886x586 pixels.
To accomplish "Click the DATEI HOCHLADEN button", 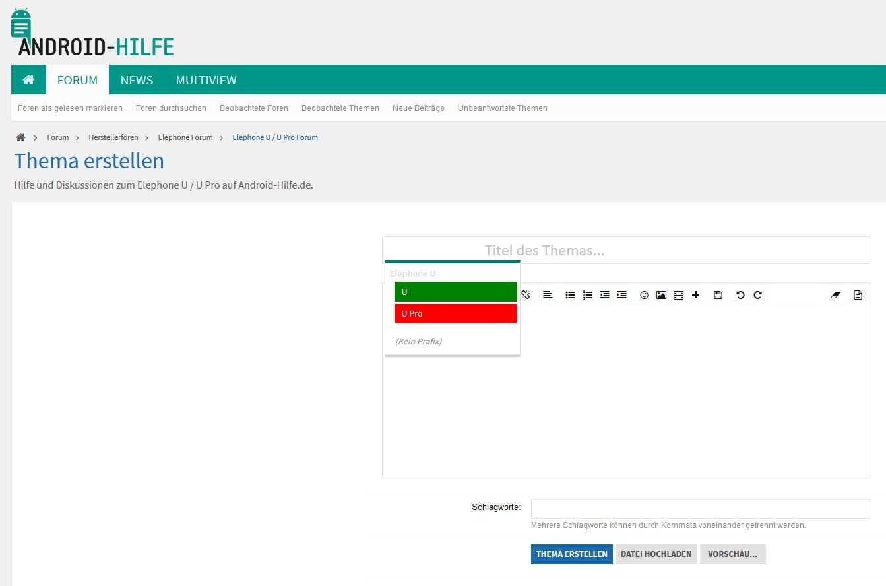I will point(656,554).
